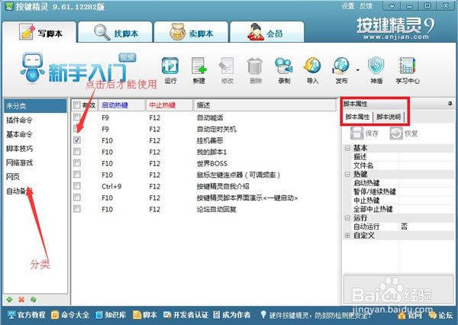Open 命令大全 command reference
The image size is (458, 325).
70,315
